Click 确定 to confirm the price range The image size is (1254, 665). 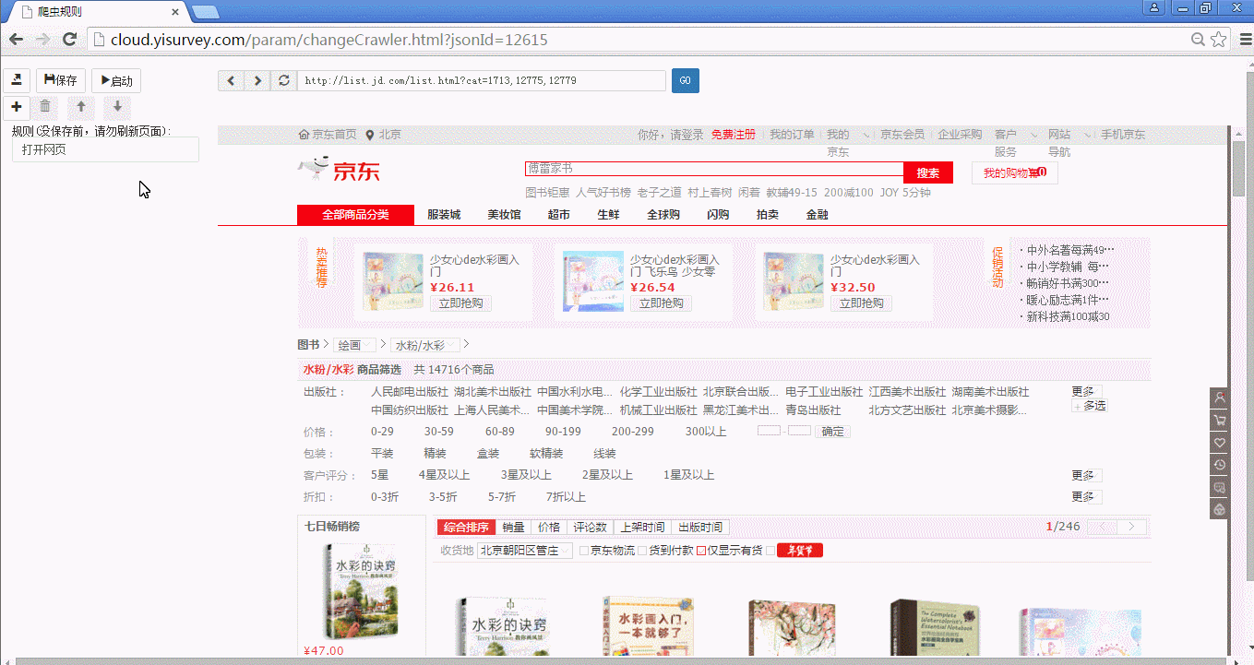click(832, 431)
